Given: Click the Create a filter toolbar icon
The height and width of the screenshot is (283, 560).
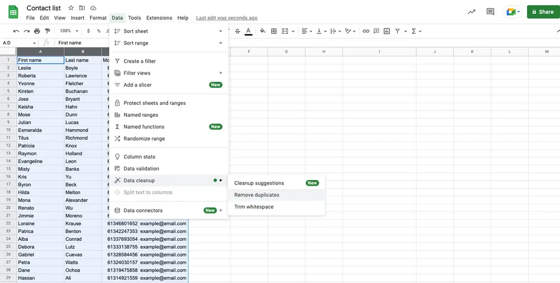Looking at the screenshot, I should (x=397, y=31).
